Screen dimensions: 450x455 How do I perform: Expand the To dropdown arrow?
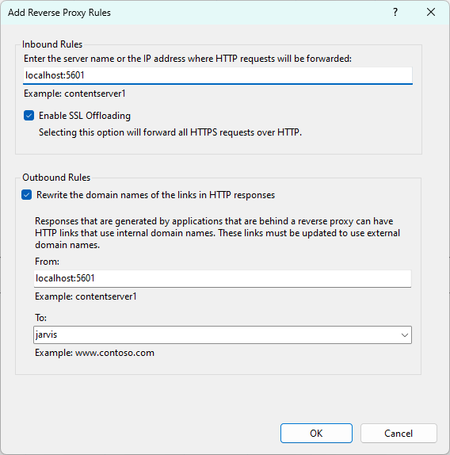[405, 335]
